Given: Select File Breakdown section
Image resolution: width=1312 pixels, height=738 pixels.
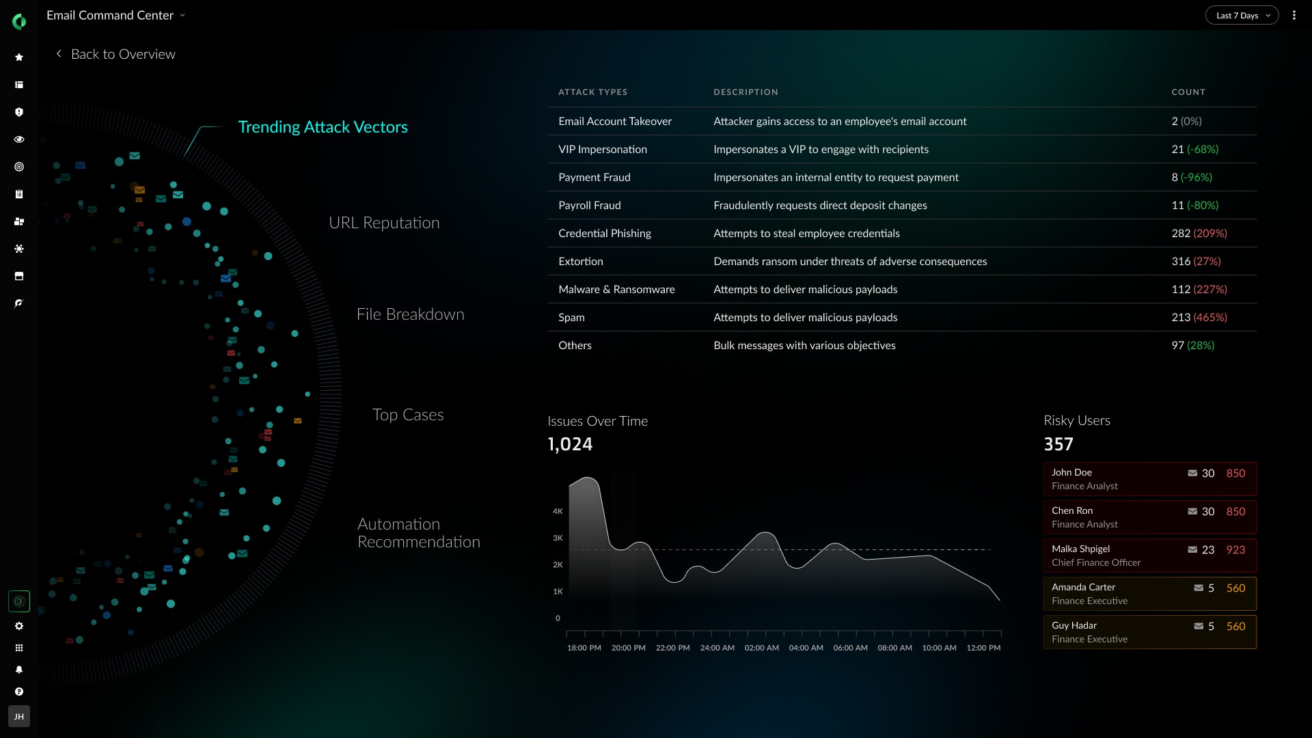Looking at the screenshot, I should (410, 314).
